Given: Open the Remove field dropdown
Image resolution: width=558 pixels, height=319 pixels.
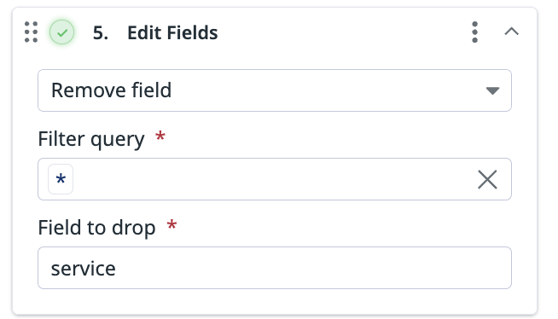Looking at the screenshot, I should pyautogui.click(x=275, y=90).
